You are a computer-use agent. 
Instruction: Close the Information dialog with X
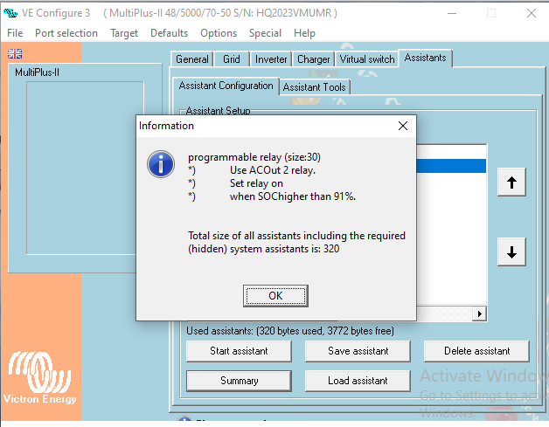coord(403,126)
